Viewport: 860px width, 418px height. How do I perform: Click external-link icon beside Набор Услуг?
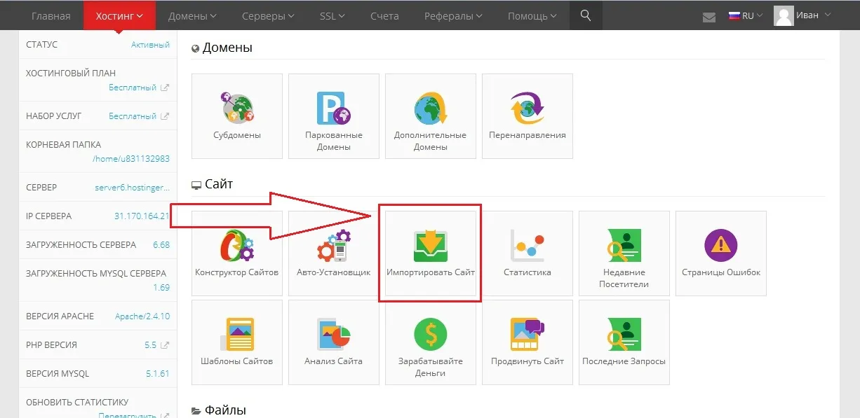pyautogui.click(x=165, y=116)
